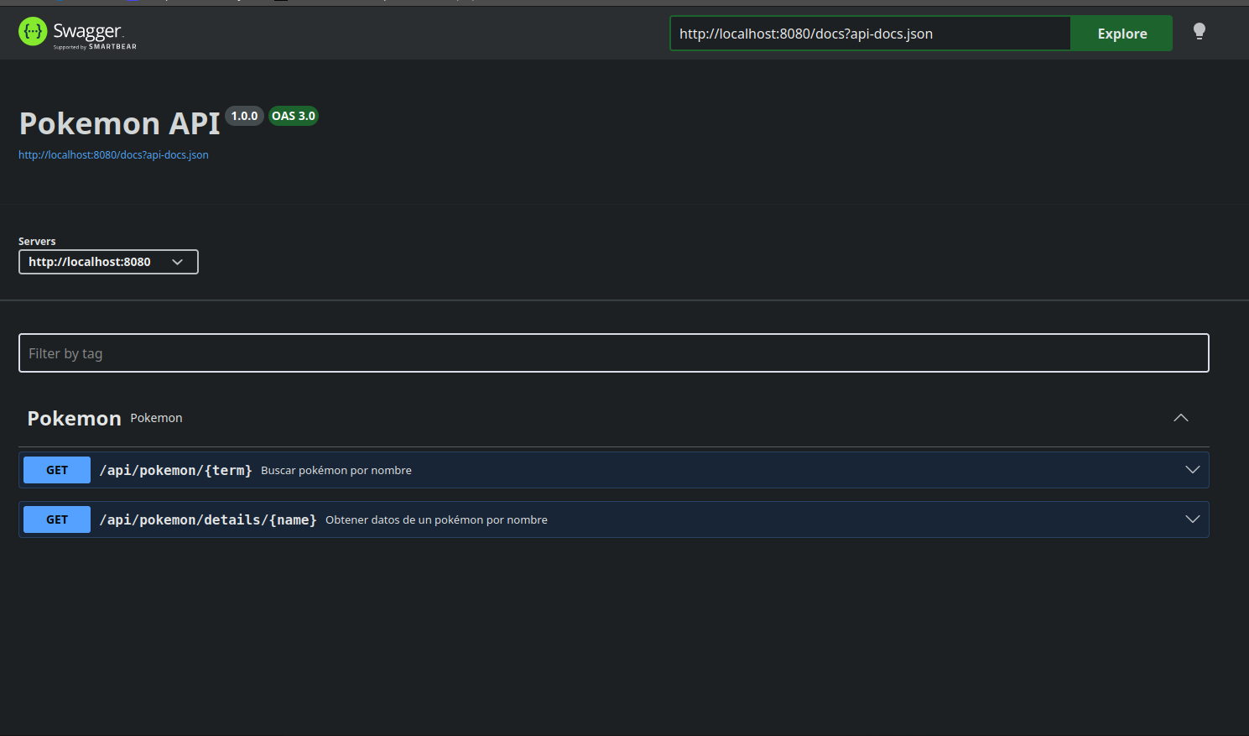The width and height of the screenshot is (1249, 736).
Task: Toggle the lightbulb theme icon
Action: pos(1200,32)
